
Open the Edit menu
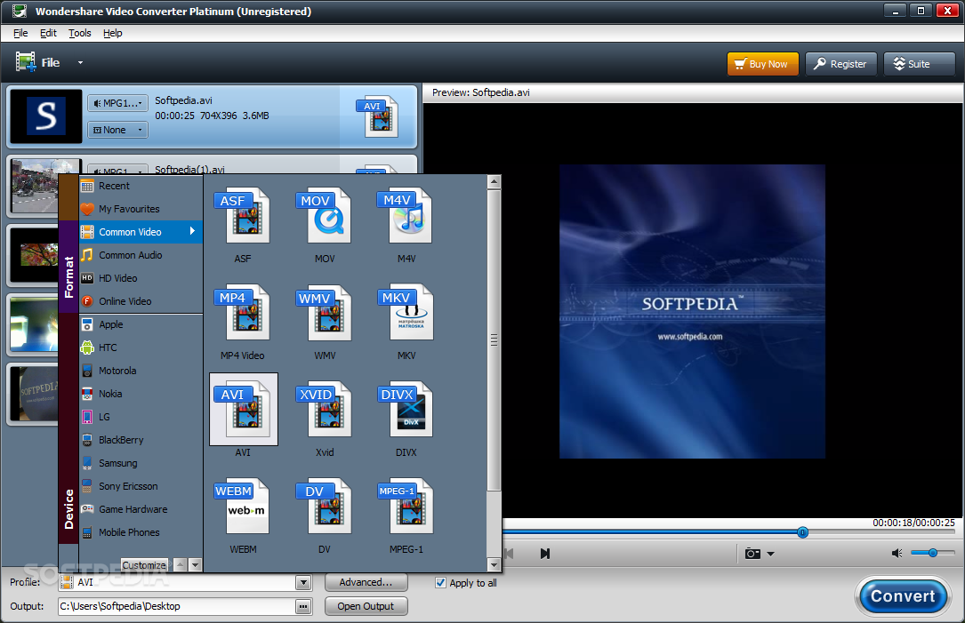[x=48, y=33]
